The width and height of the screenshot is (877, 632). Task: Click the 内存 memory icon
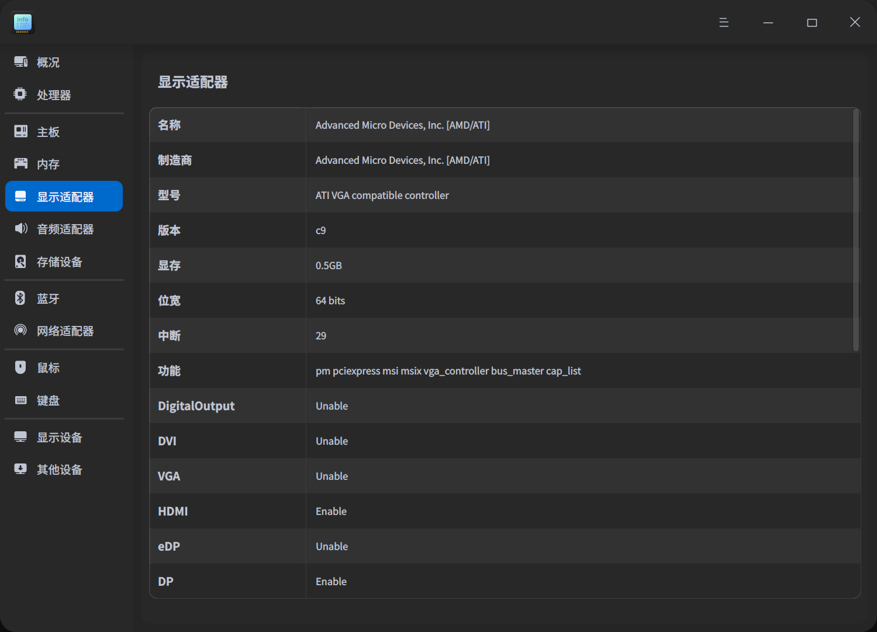click(x=21, y=164)
